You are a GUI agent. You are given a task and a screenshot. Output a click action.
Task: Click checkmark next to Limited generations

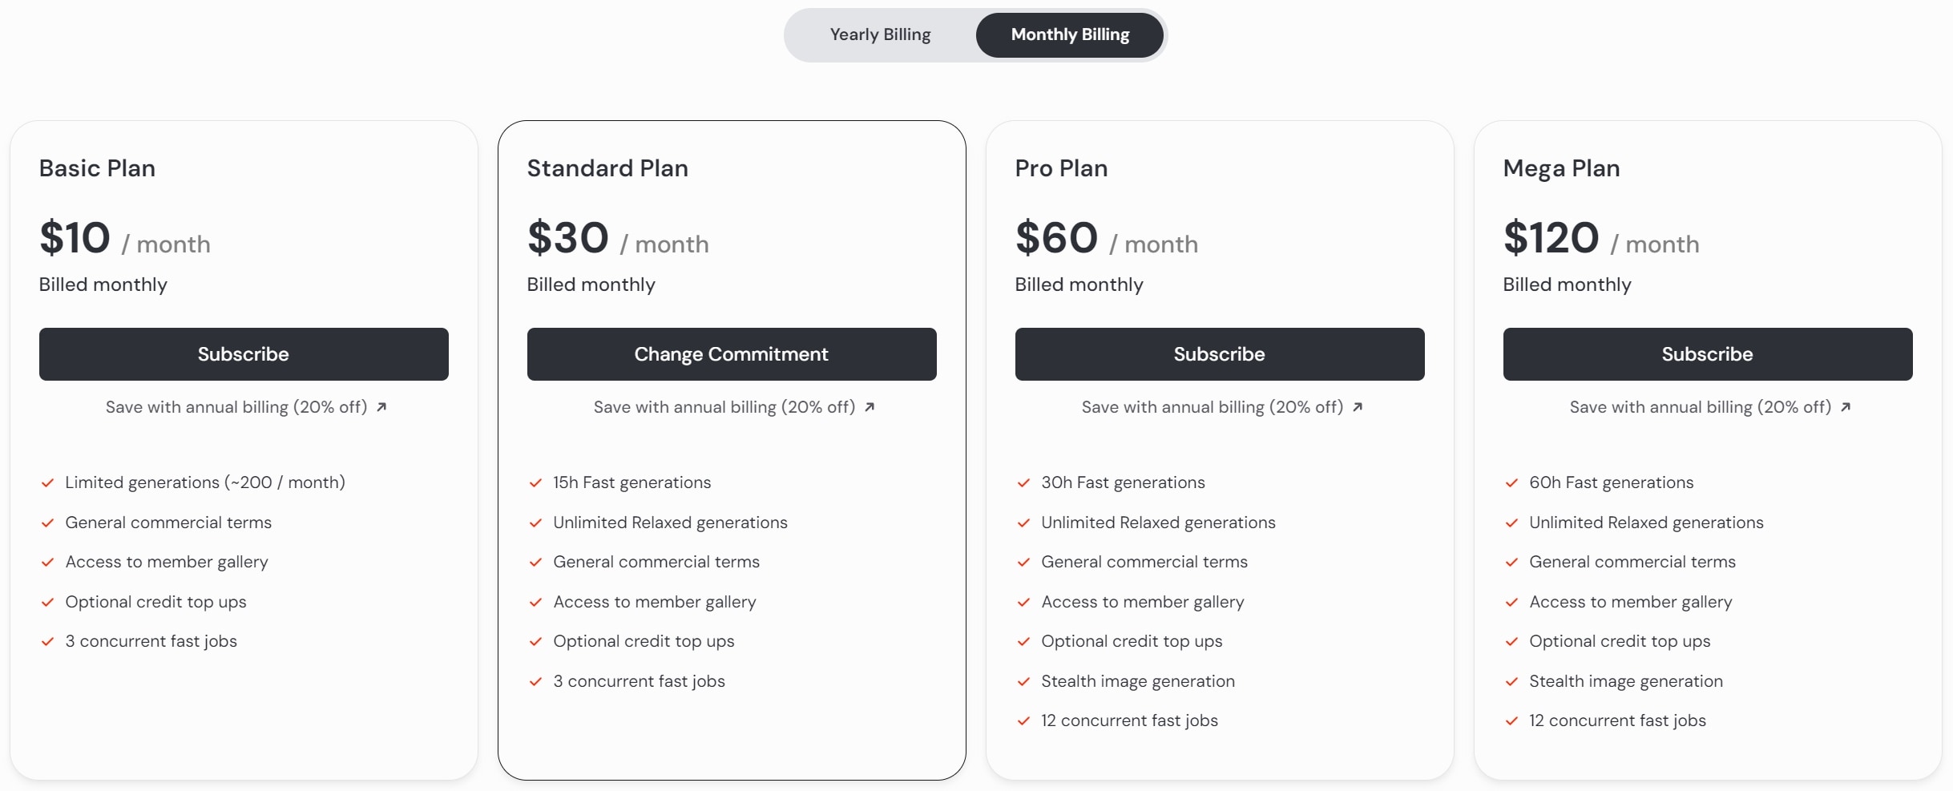[48, 482]
